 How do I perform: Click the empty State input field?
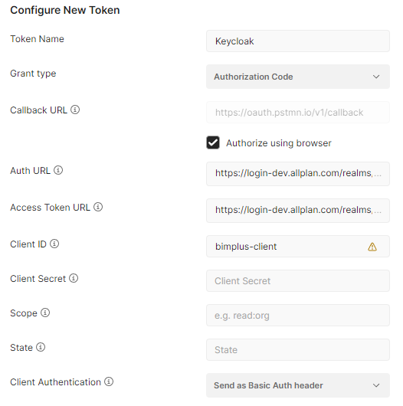point(298,349)
